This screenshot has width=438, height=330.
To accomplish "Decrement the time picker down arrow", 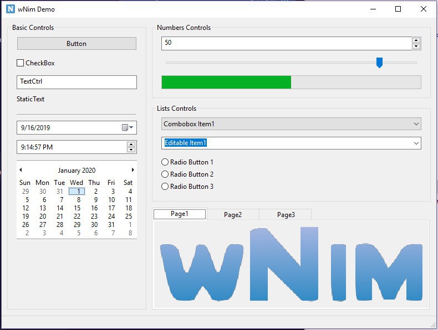I will click(x=131, y=150).
